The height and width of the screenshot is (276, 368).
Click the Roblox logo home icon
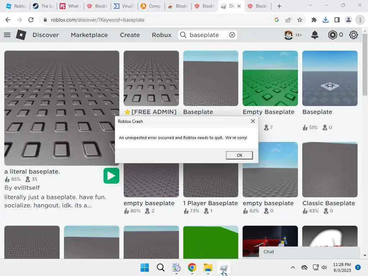(x=21, y=35)
